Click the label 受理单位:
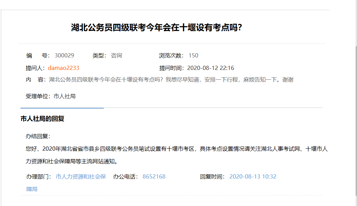 [x=39, y=96]
